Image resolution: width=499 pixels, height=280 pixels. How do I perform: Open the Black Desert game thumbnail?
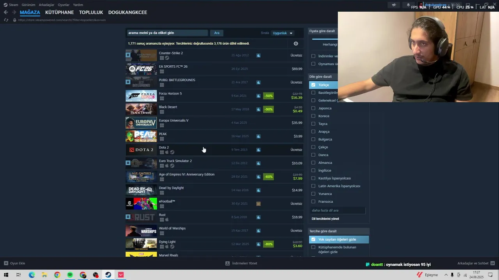(x=141, y=109)
